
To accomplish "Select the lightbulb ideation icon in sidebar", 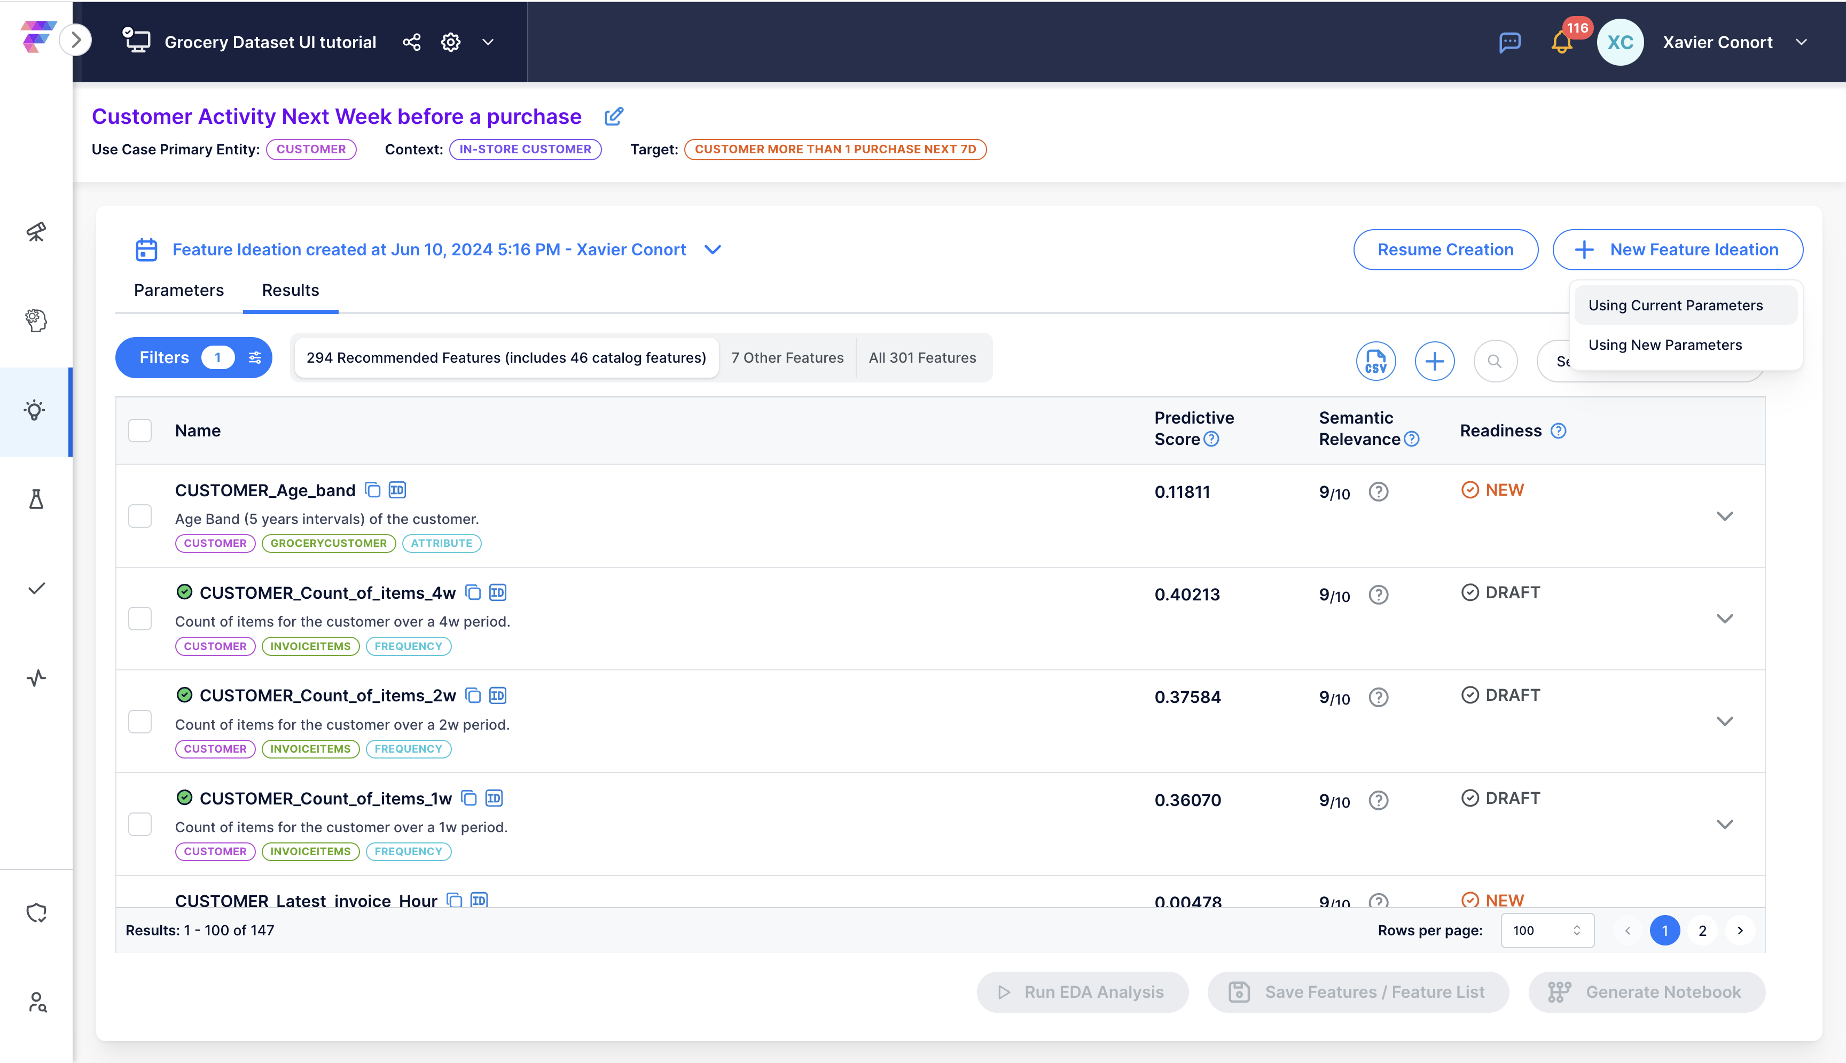I will (x=35, y=410).
